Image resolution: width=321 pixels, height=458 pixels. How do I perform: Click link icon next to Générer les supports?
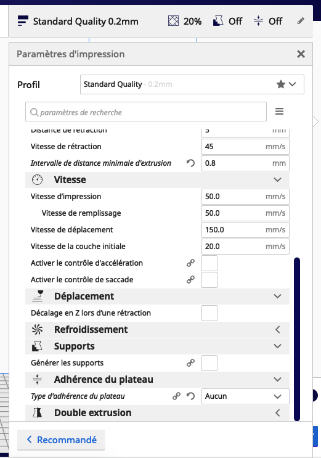click(x=190, y=363)
